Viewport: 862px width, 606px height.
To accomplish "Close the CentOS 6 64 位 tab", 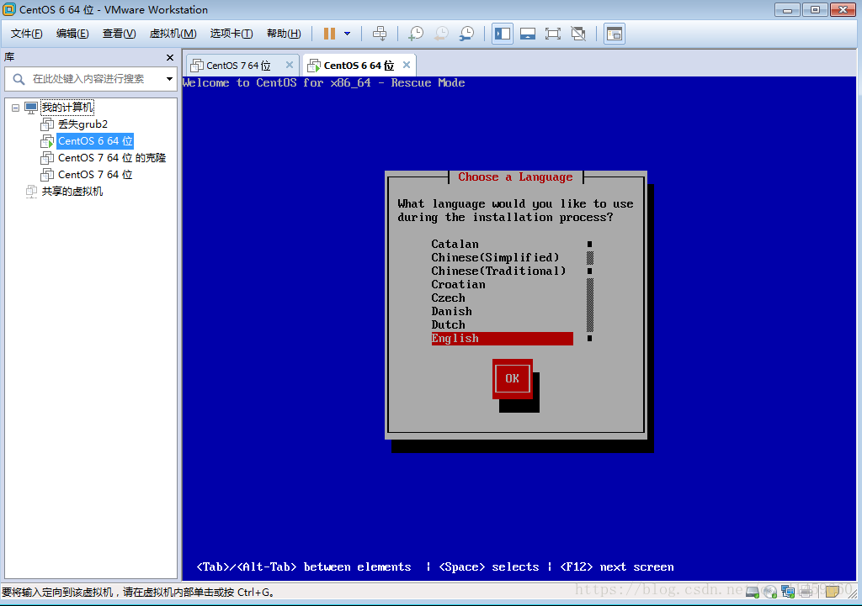I will tap(407, 65).
